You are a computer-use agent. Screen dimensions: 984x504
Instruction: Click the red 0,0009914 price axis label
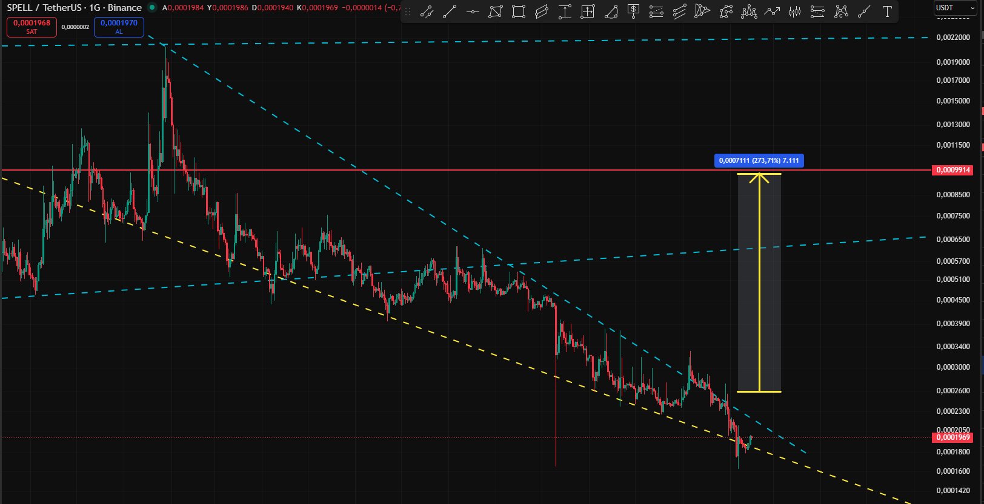(954, 170)
